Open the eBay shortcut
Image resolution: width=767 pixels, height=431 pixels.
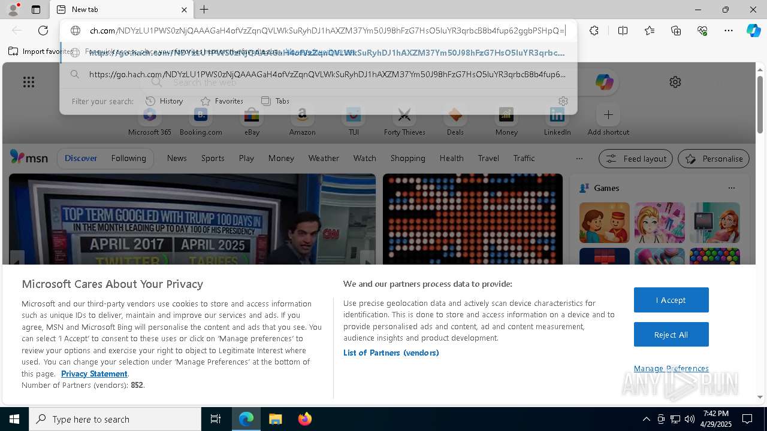click(252, 122)
